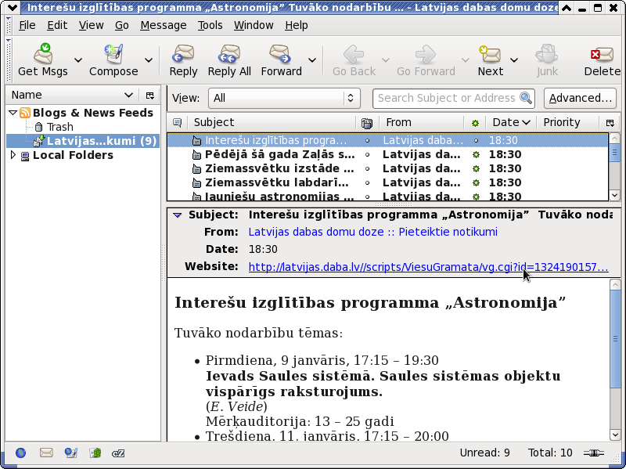Sort messages by From column header

422,122
